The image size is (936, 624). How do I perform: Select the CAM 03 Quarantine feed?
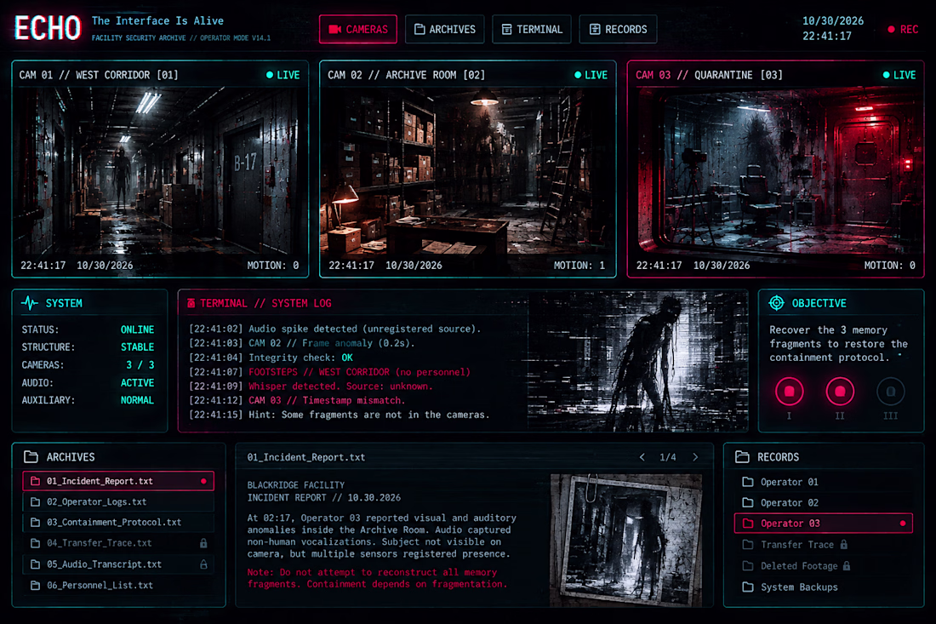click(775, 169)
